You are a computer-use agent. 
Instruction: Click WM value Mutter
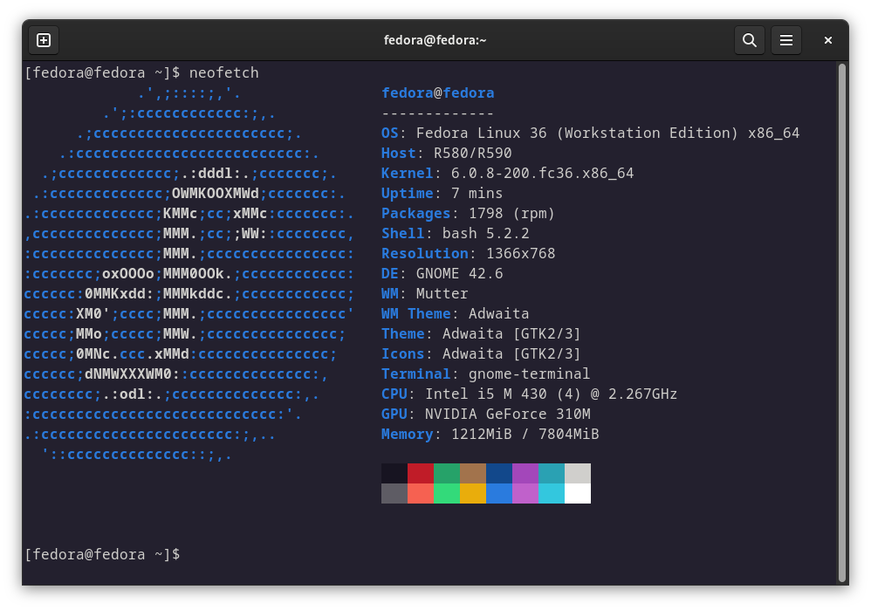tap(442, 293)
